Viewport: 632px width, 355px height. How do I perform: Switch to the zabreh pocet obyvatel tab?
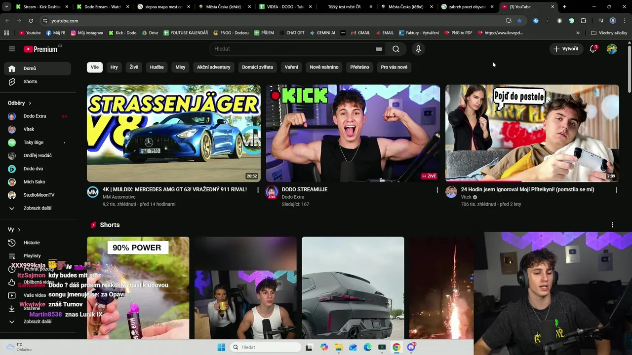click(x=467, y=7)
